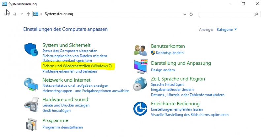The width and height of the screenshot is (264, 137).
Task: Open Sichern und Wiederherstellen (Windows 7)
Action: coord(77,66)
